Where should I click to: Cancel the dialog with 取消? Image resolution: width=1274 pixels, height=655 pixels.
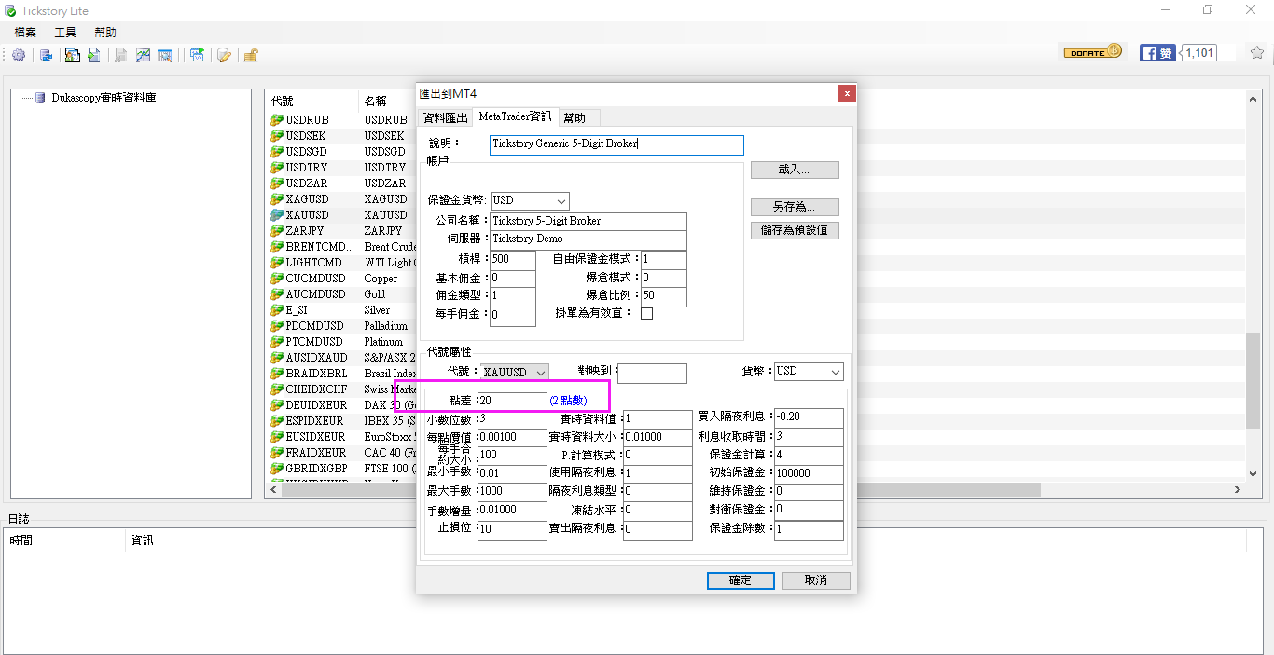[816, 580]
